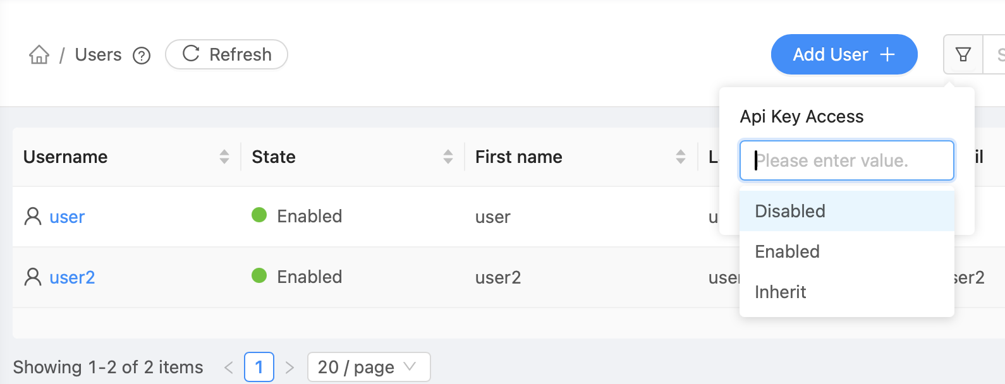1005x384 pixels.
Task: Click the Api Key Access value input field
Action: click(846, 160)
